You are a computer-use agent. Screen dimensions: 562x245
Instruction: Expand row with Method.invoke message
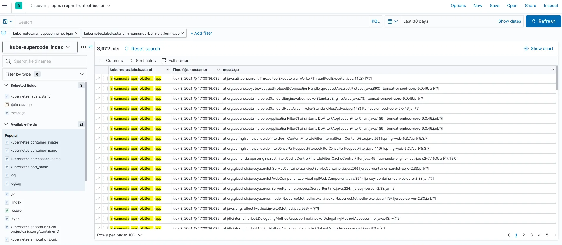coord(98,209)
